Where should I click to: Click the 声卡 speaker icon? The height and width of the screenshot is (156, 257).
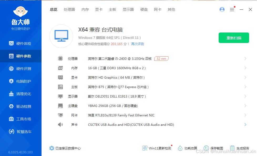pyautogui.click(x=60, y=125)
